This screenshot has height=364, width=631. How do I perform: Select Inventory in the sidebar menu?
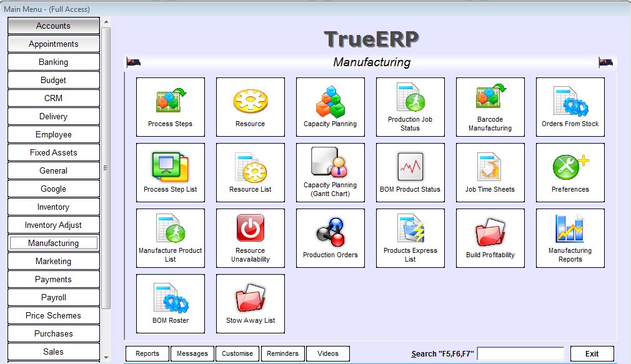(x=54, y=207)
